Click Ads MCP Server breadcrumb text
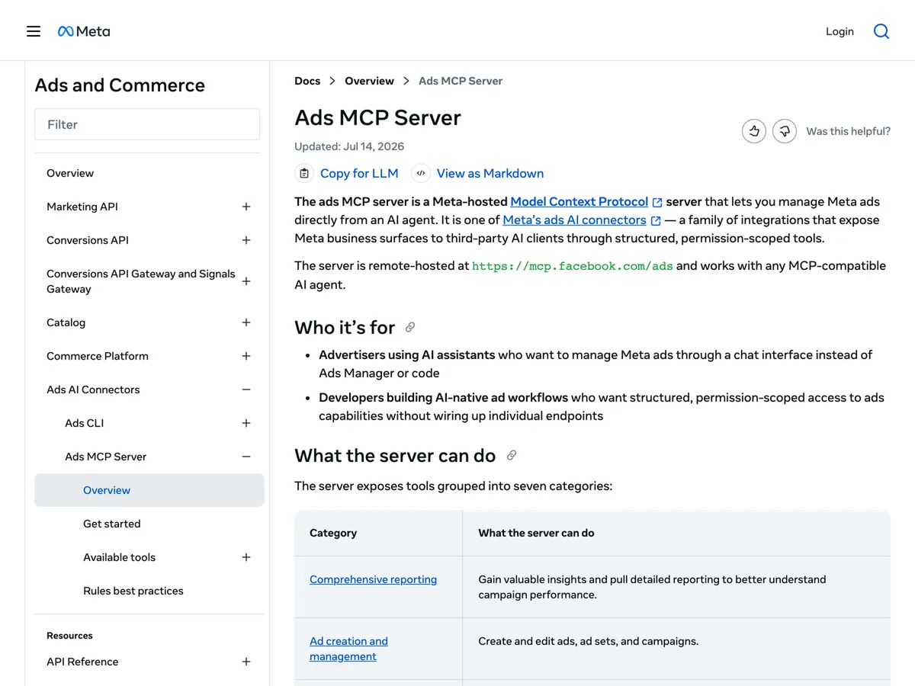 [461, 81]
